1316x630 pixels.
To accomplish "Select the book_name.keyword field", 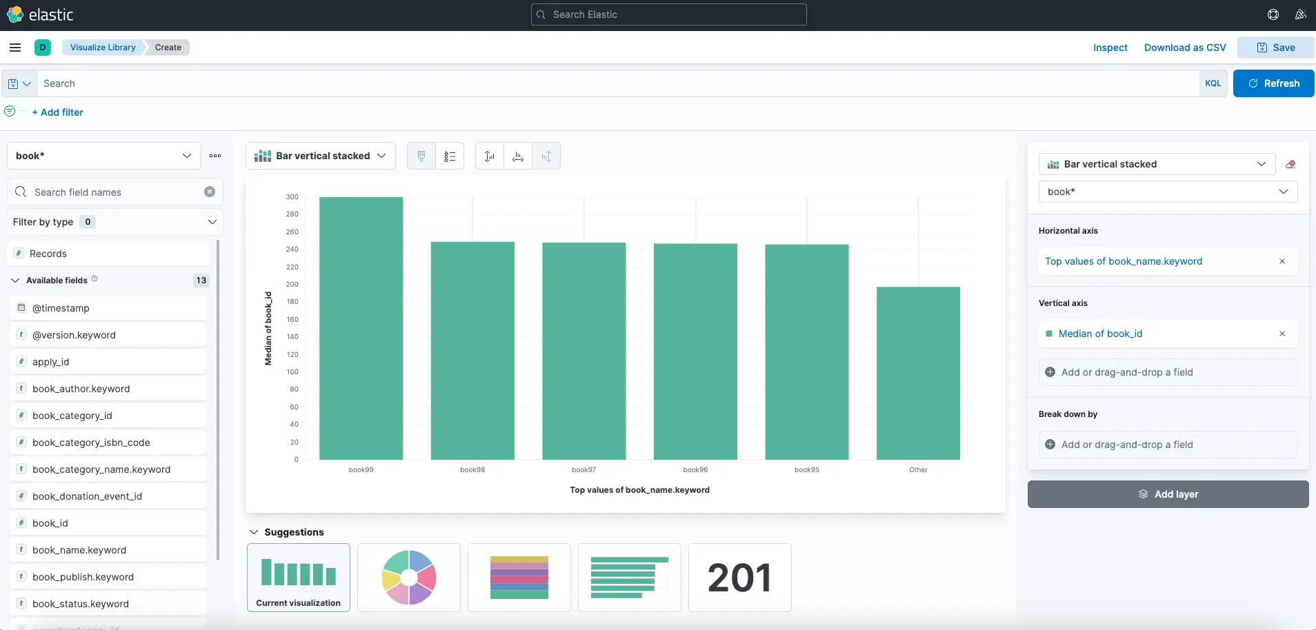I will [108, 550].
